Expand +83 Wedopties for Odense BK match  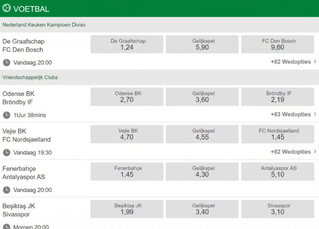click(293, 115)
